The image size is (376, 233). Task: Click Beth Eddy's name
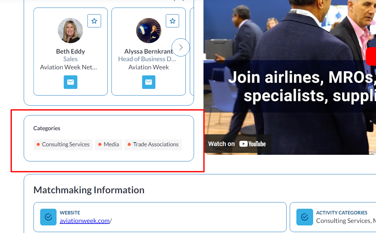coord(70,51)
